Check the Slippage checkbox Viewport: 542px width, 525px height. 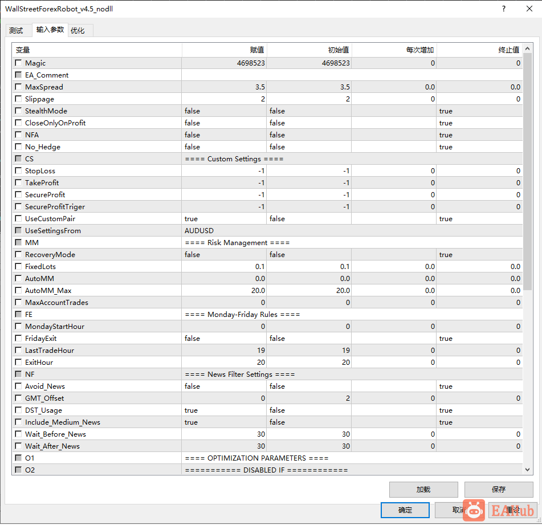pyautogui.click(x=18, y=99)
